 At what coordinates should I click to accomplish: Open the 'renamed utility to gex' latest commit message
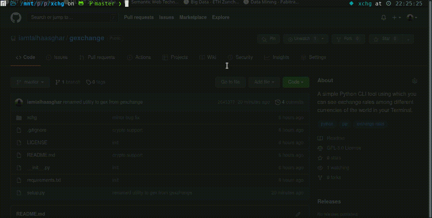pyautogui.click(x=103, y=102)
